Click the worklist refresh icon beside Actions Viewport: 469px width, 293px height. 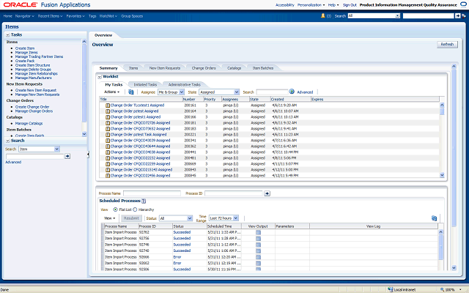coord(131,92)
